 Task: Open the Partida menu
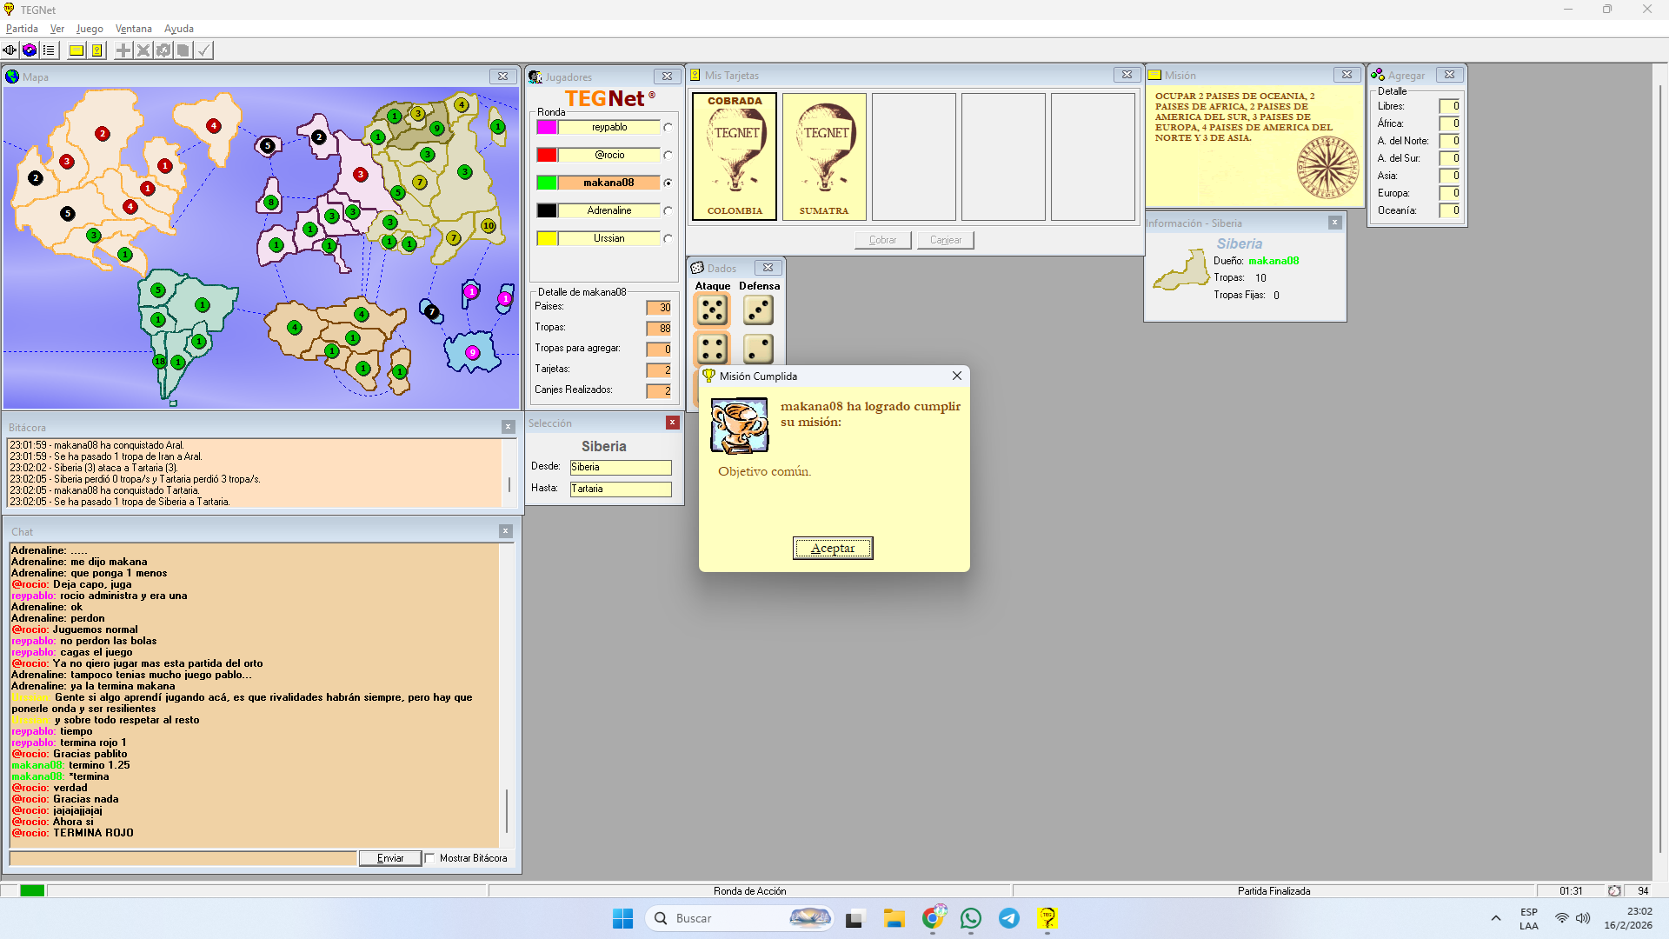coord(22,29)
